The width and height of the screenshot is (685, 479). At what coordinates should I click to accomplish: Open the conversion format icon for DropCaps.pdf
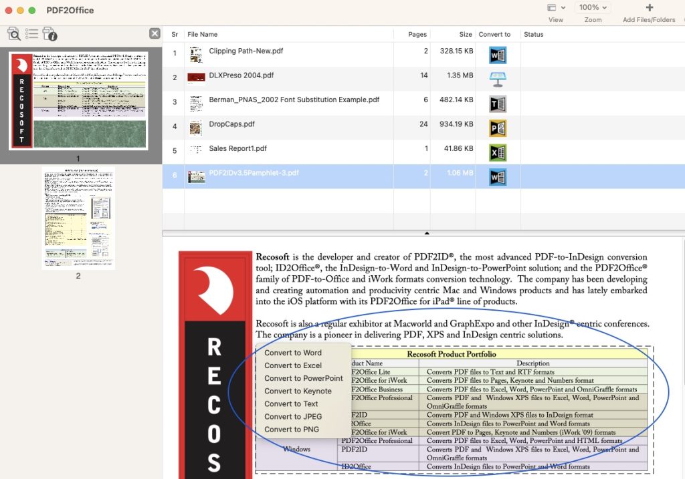(497, 128)
